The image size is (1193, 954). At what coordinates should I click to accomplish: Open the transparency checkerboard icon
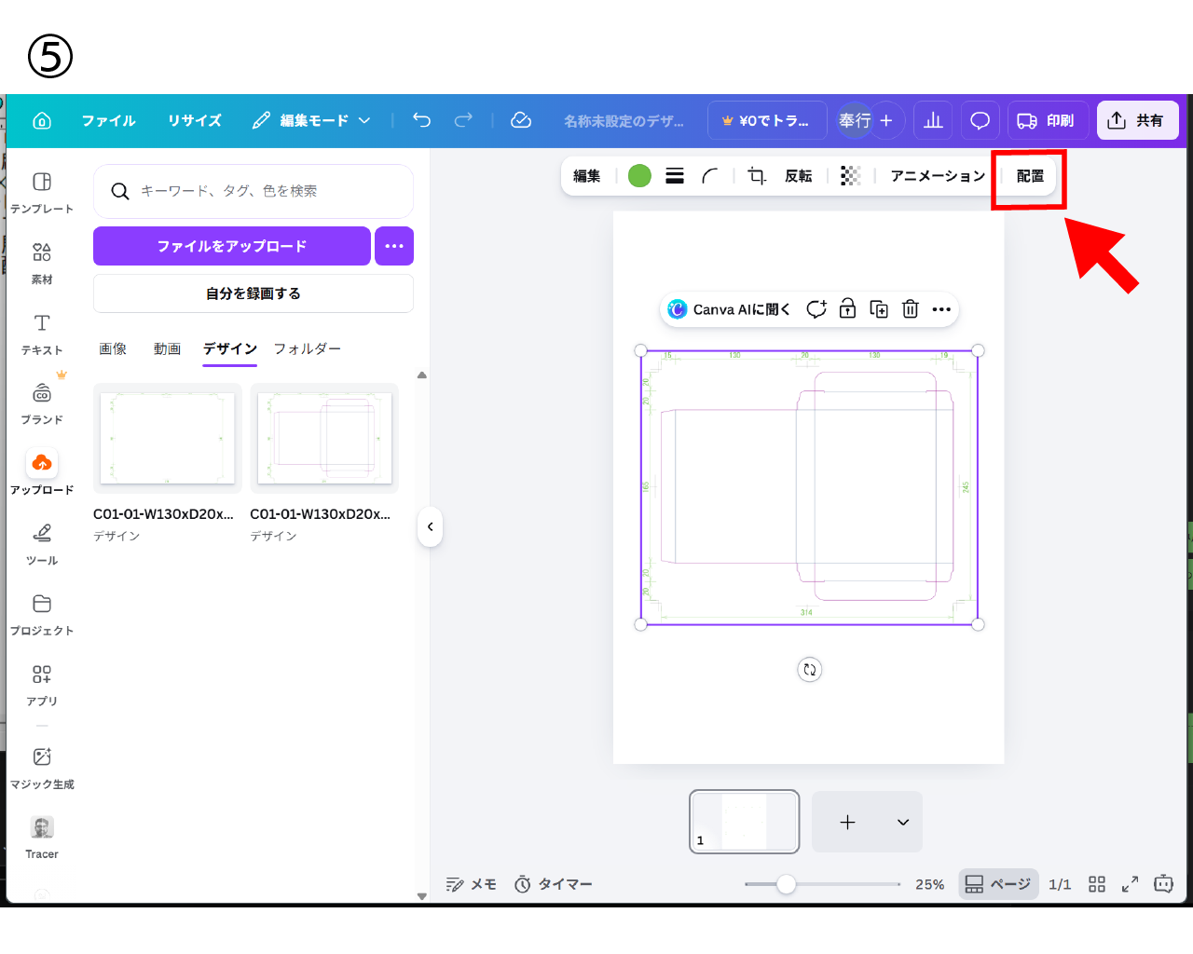850,176
